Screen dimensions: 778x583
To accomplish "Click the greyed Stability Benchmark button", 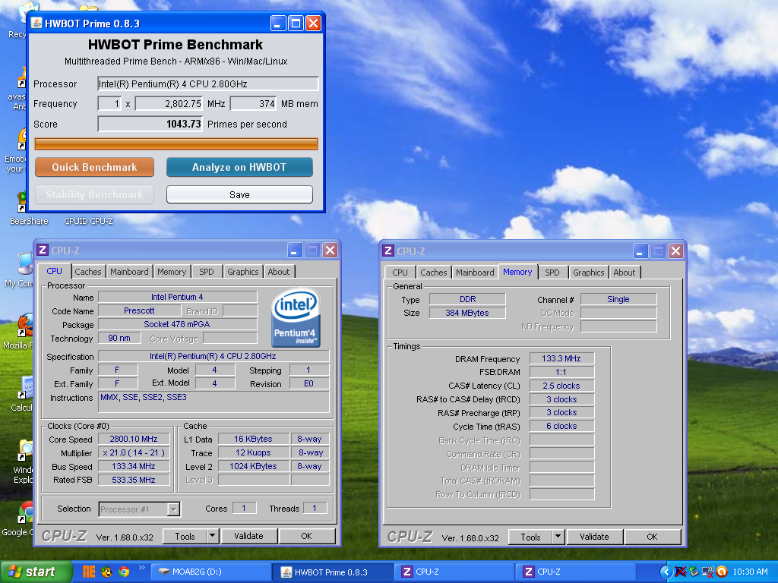I will pyautogui.click(x=94, y=194).
